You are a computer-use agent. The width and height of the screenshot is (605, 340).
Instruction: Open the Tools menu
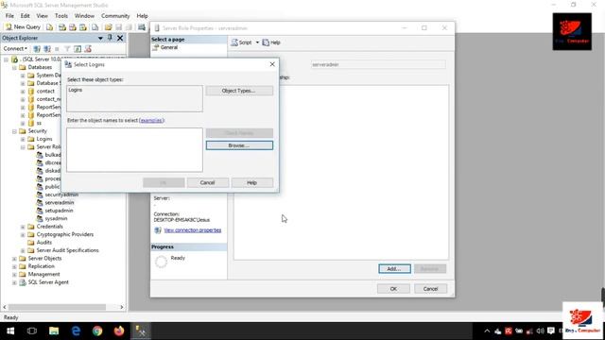coord(60,16)
